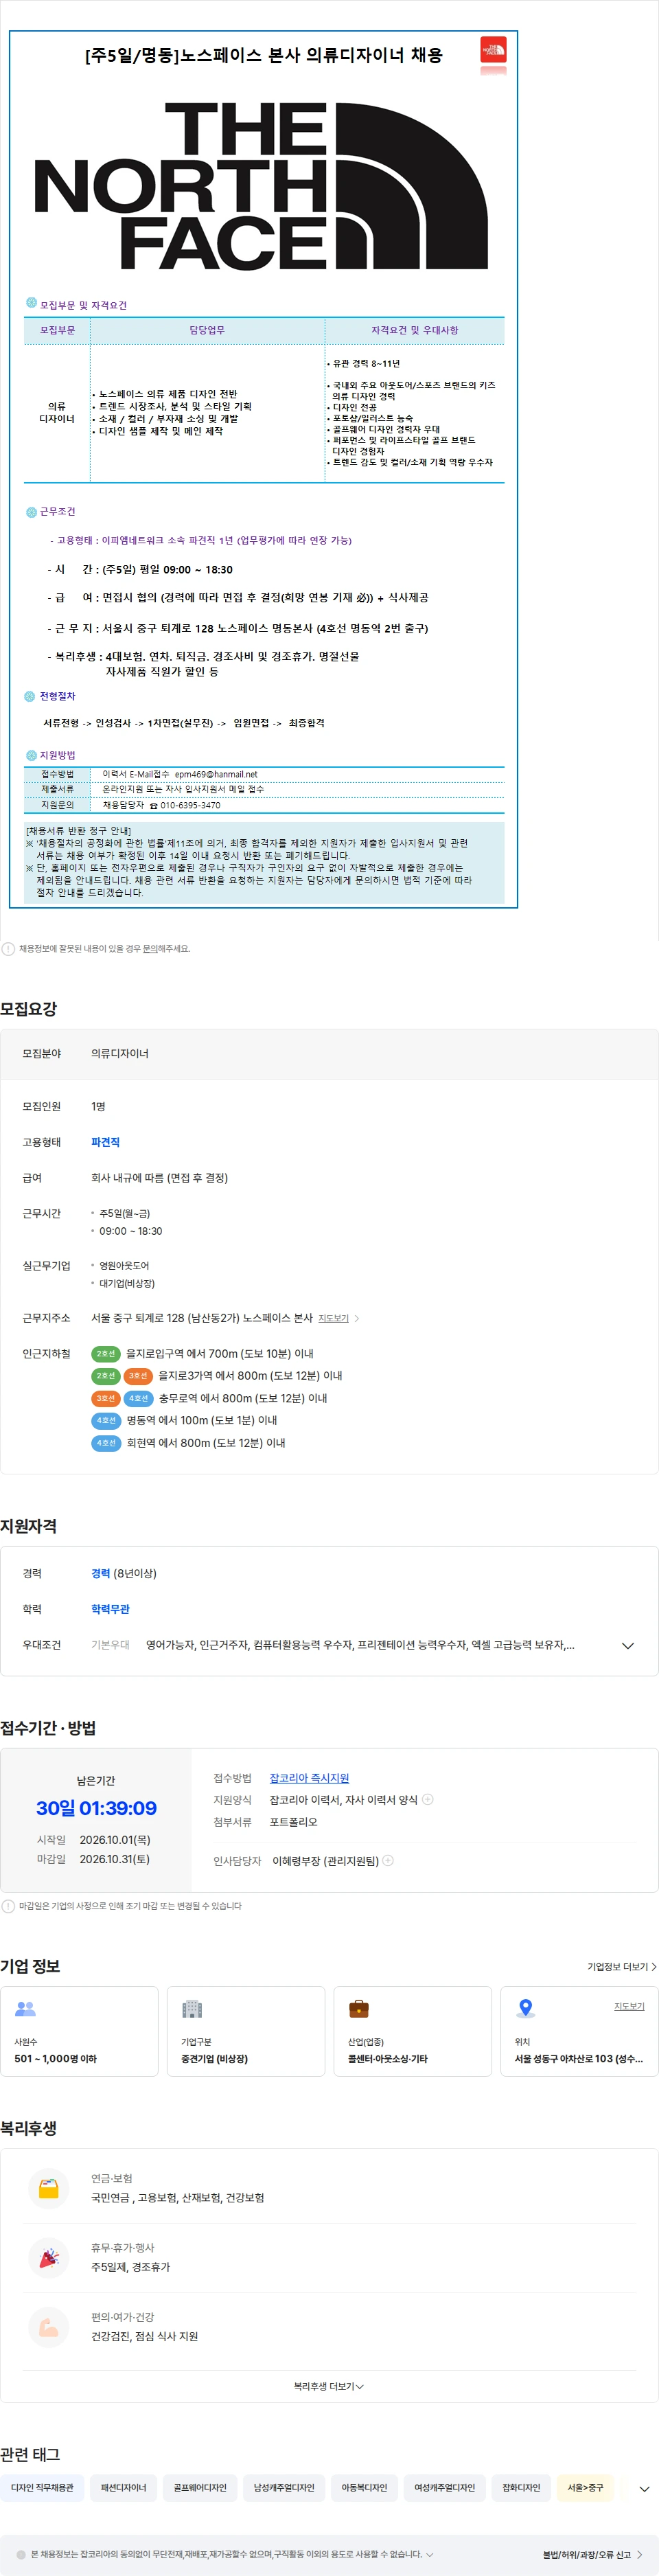
Task: Click the orange 3호선 badge for 충무로역
Action: (x=106, y=1398)
